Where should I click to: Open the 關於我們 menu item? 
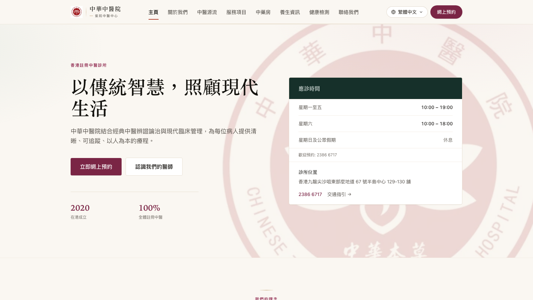coord(178,12)
